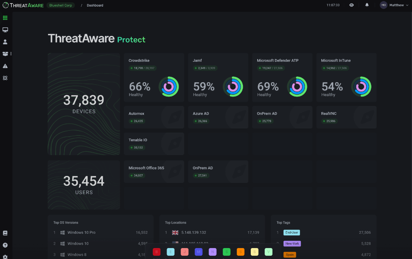This screenshot has width=412, height=259.
Task: Select the Windows 8 row in Top OS Versions
Action: click(x=101, y=254)
